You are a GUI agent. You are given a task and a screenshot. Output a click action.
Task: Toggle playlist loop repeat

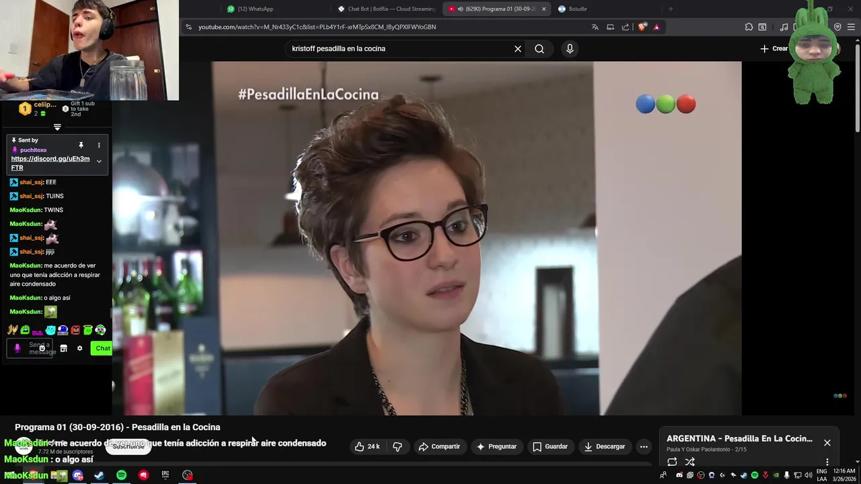tap(672, 462)
